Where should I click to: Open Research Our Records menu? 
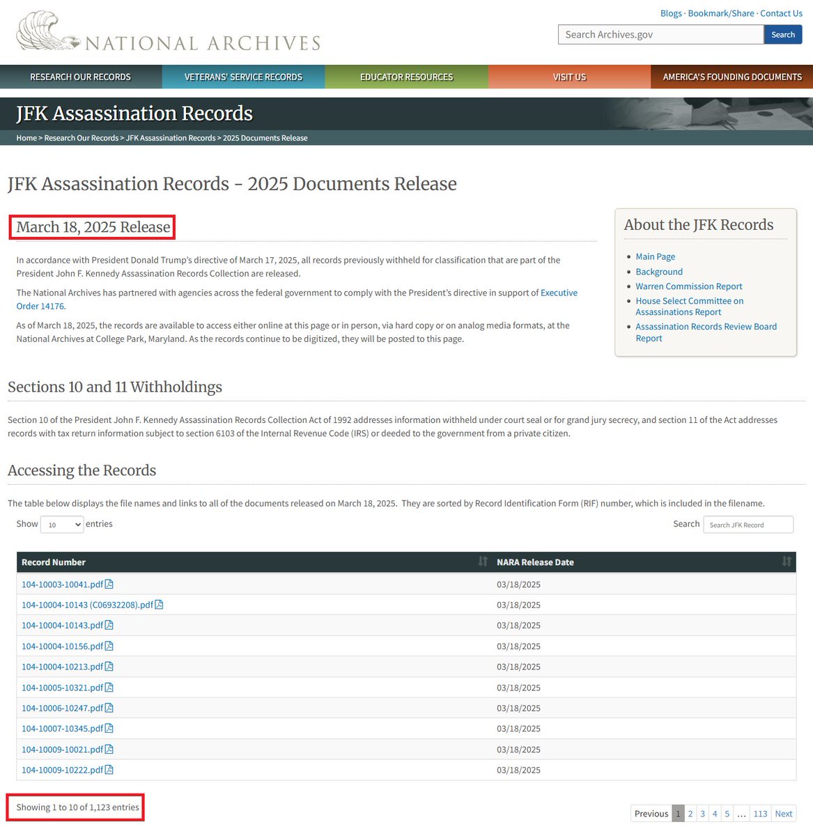pyautogui.click(x=81, y=77)
